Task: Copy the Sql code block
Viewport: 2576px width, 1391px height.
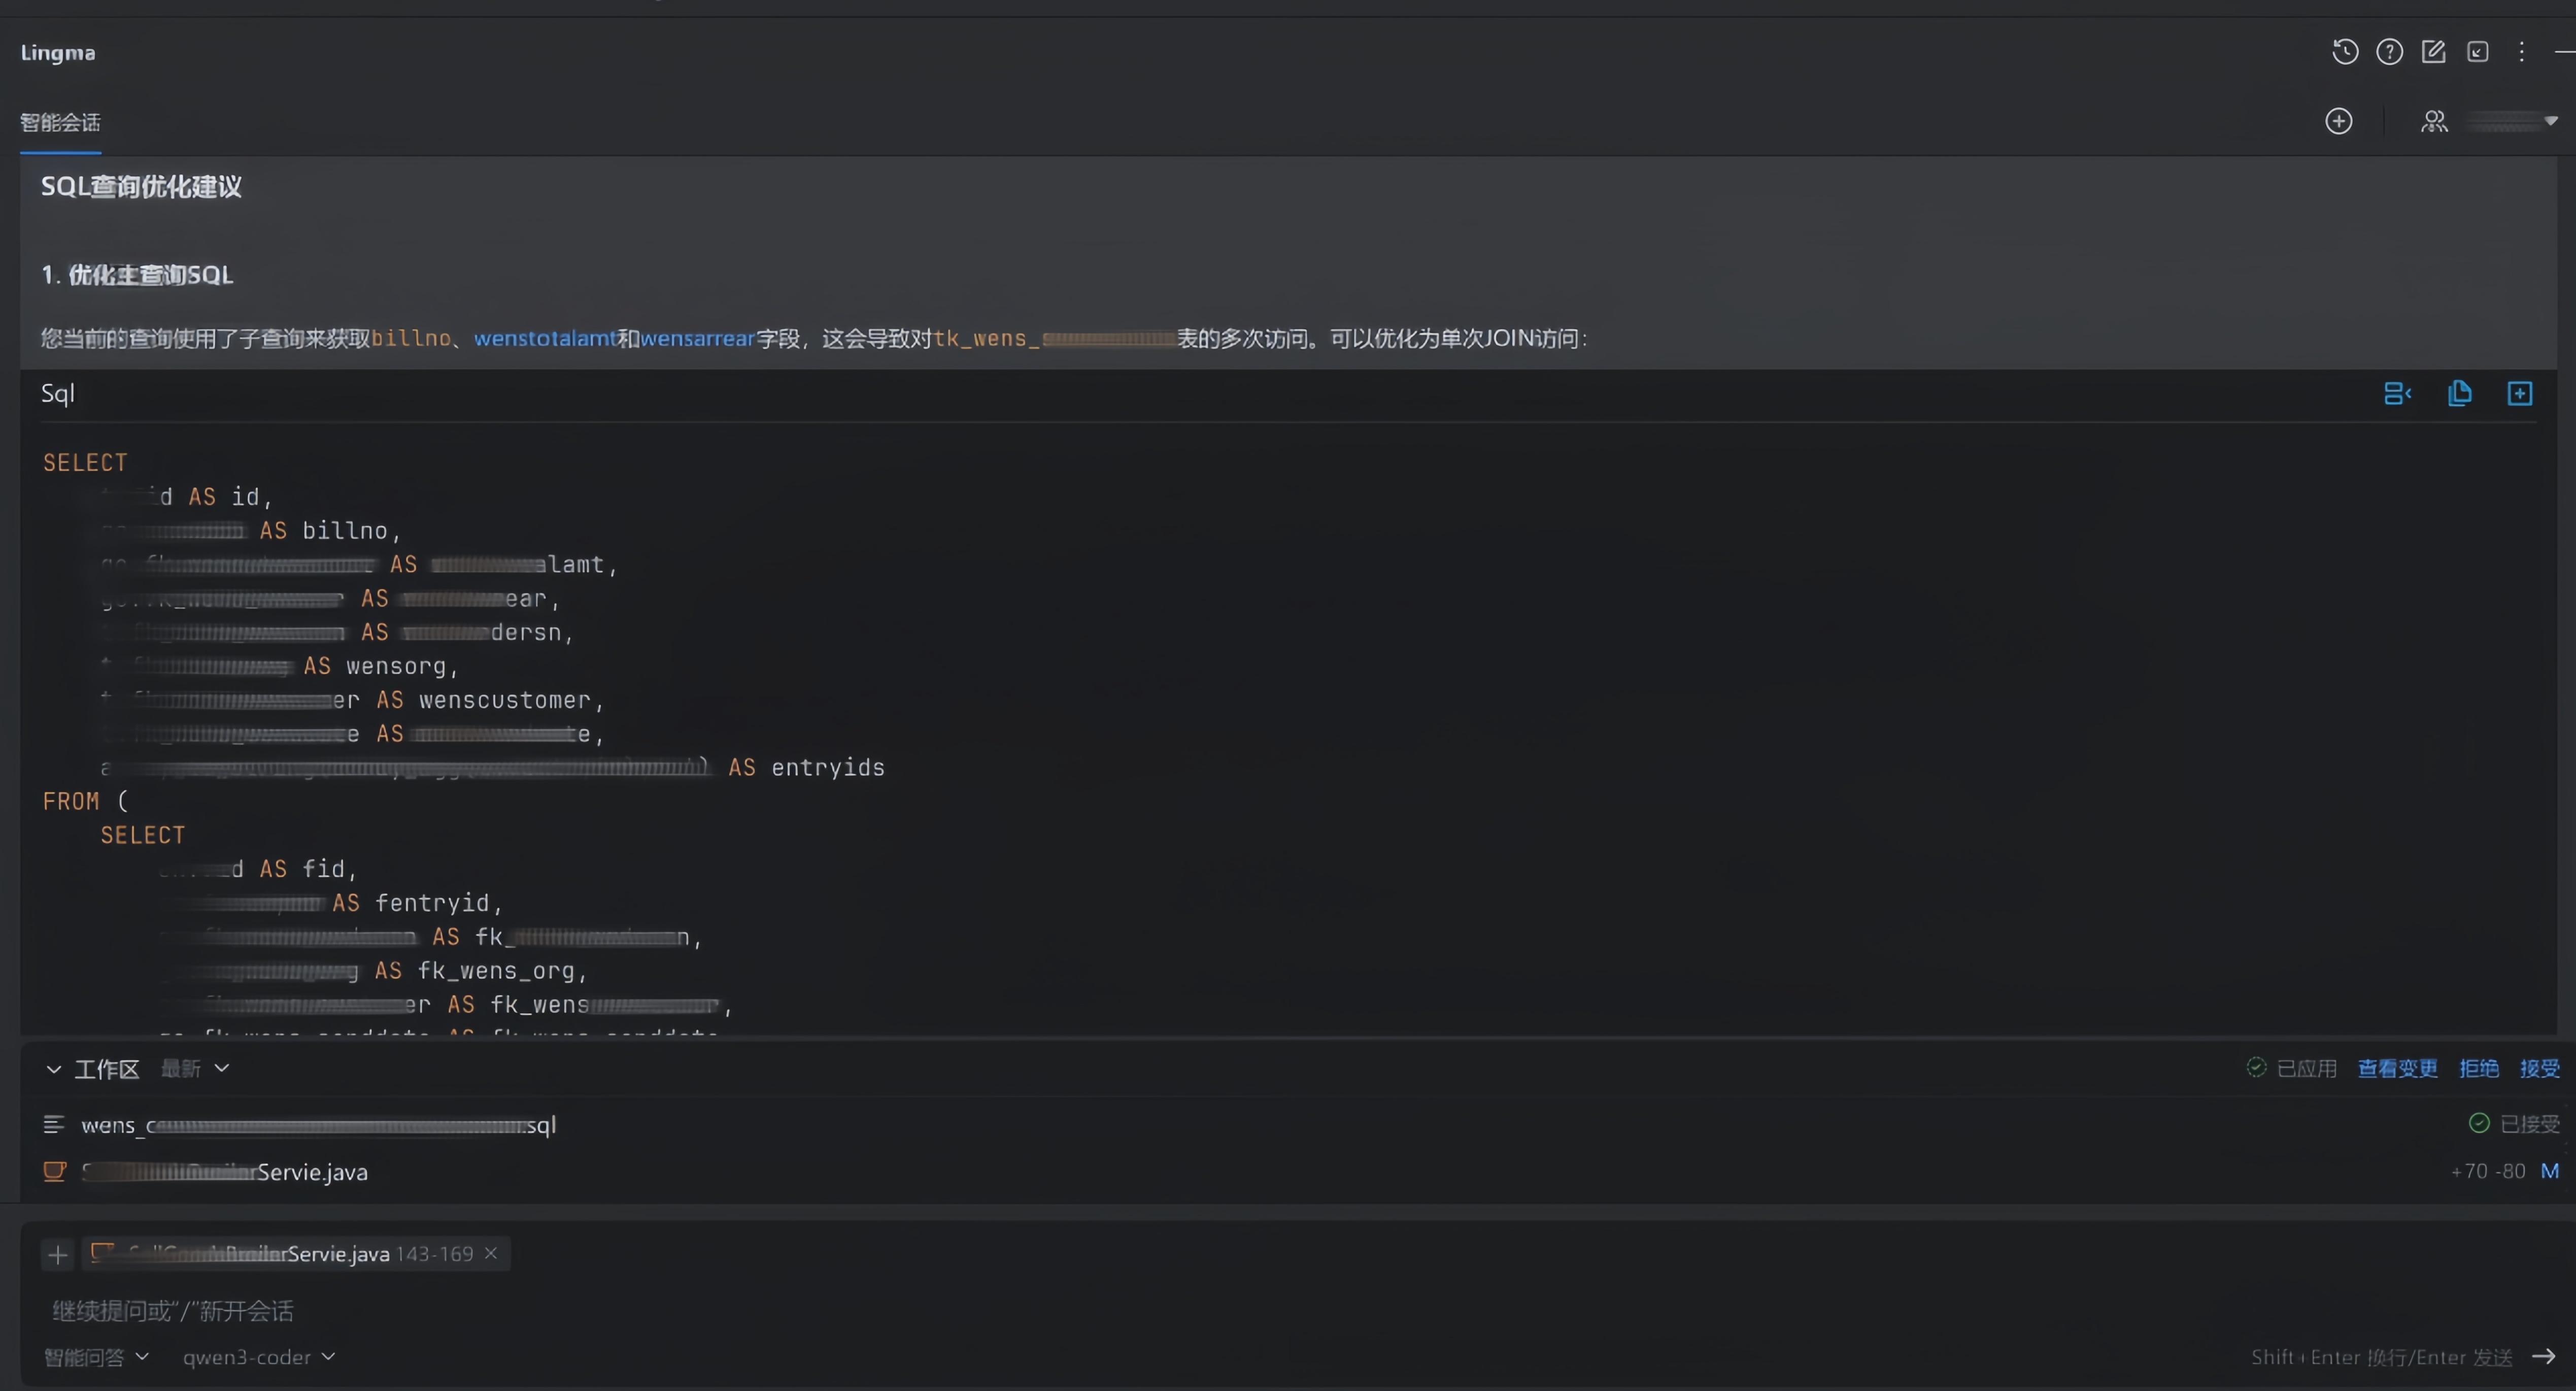Action: pyautogui.click(x=2459, y=394)
